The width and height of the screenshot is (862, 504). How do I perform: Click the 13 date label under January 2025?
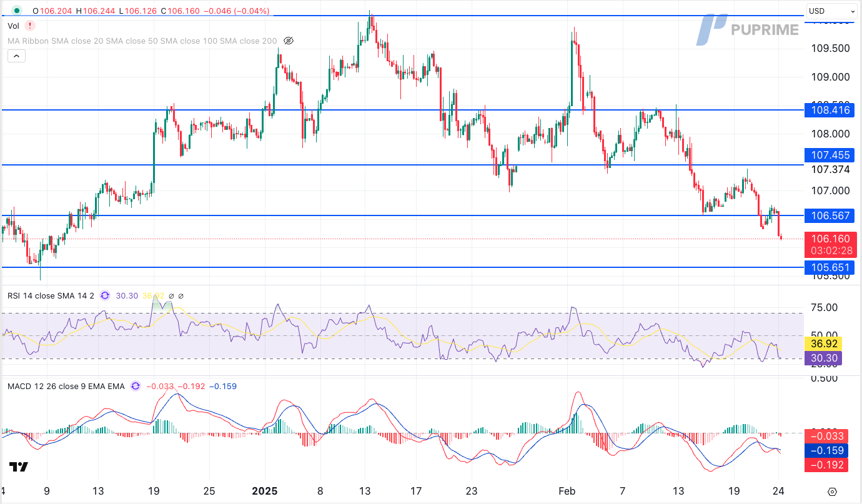365,491
